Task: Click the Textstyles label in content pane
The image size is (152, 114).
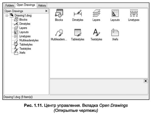Action: pos(96,39)
